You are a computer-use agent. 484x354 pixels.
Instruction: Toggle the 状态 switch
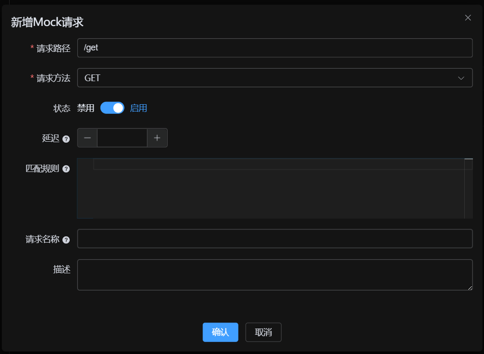[112, 108]
